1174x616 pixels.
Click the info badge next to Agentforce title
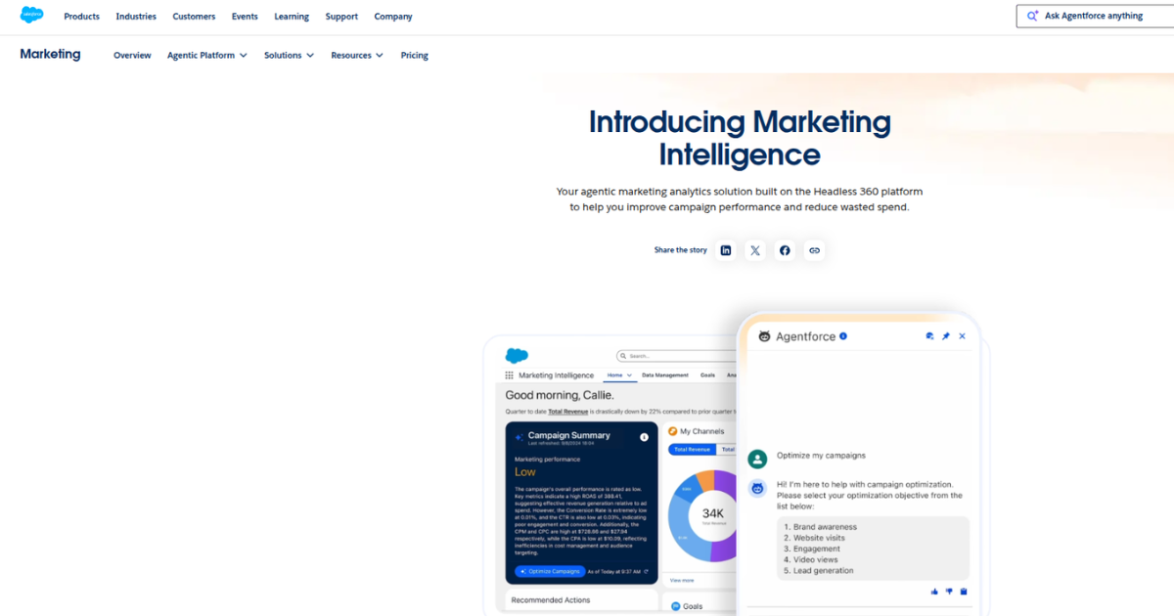(843, 336)
